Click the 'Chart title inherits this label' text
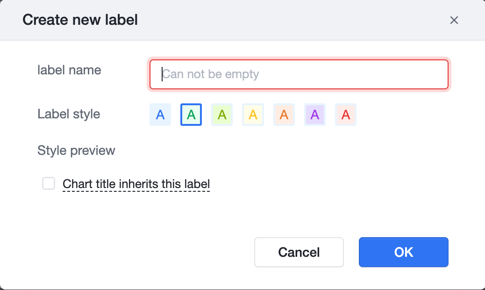The image size is (485, 290). (x=136, y=184)
